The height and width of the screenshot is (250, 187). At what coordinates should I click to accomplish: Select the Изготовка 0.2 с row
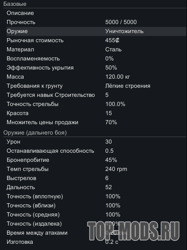[96, 242]
